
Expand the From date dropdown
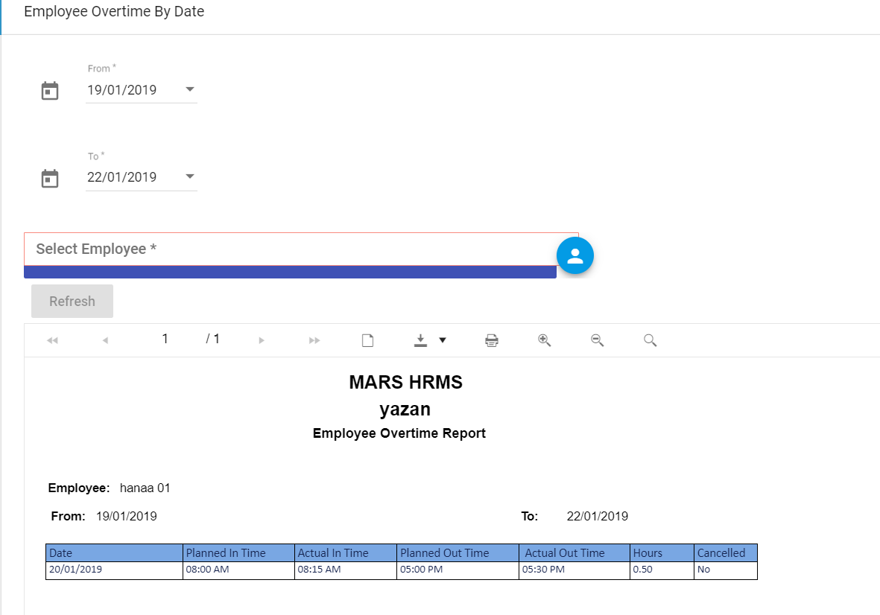(x=190, y=89)
